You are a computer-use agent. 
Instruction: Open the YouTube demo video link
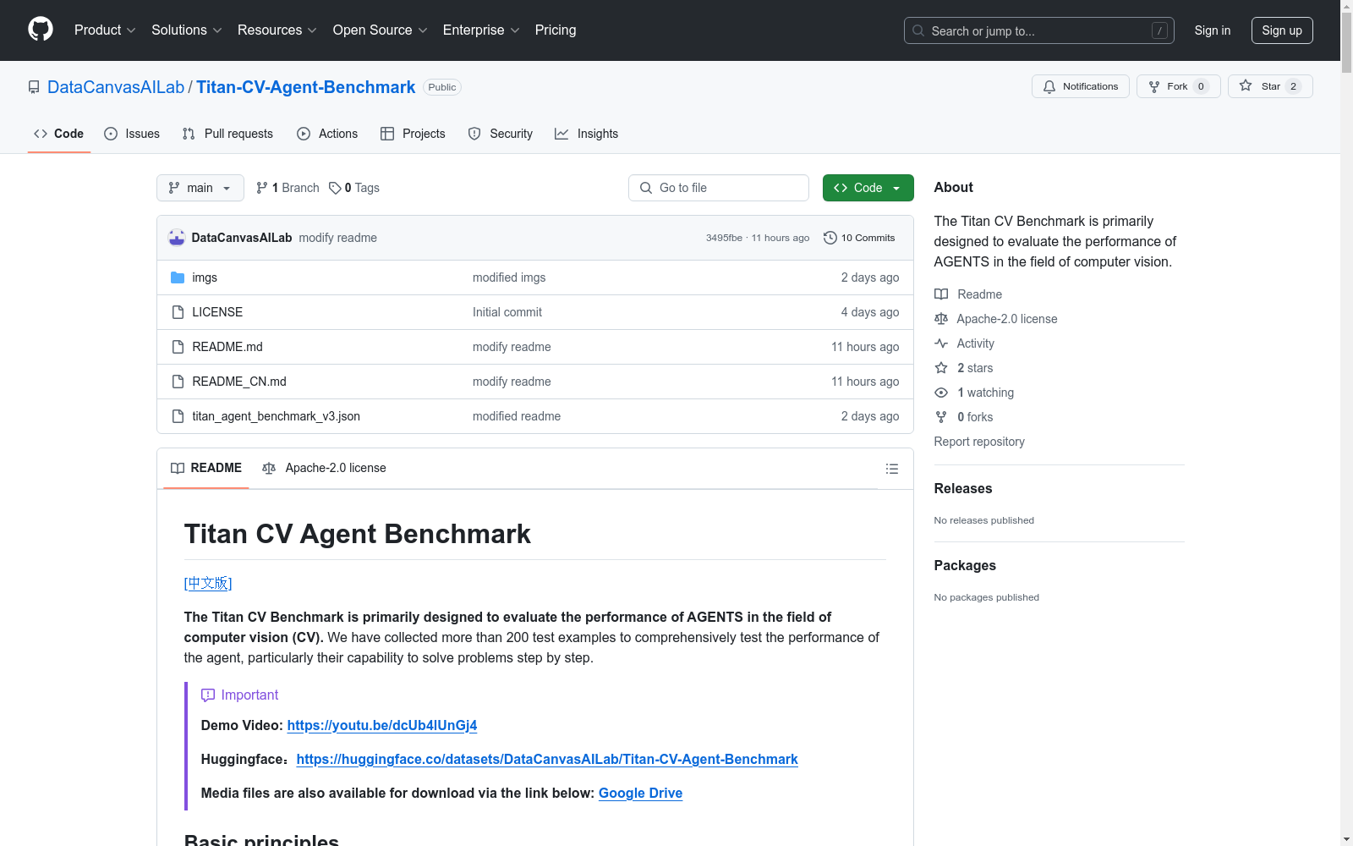(382, 725)
